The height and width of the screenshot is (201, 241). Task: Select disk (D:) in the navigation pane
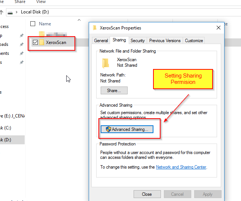pos(12,140)
